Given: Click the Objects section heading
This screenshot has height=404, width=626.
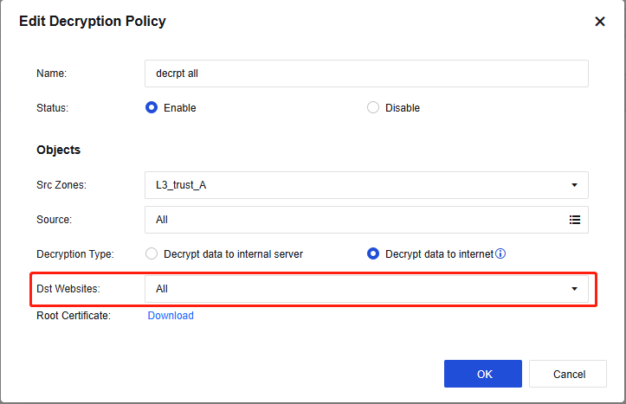Looking at the screenshot, I should click(x=58, y=150).
